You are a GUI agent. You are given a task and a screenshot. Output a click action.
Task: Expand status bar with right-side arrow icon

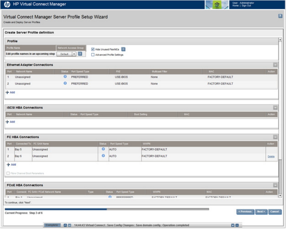pos(233,225)
